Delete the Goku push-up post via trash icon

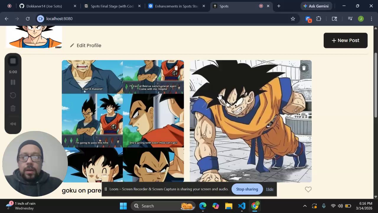point(304,68)
